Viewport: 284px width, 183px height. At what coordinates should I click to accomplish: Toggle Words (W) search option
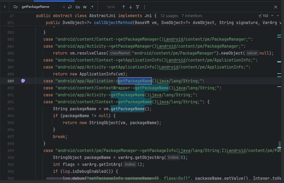(85, 7)
